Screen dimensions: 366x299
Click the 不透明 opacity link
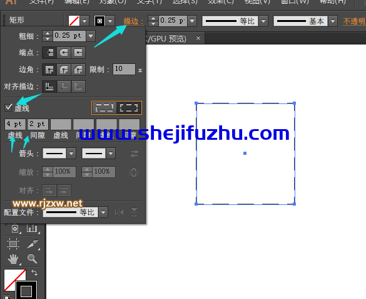354,21
